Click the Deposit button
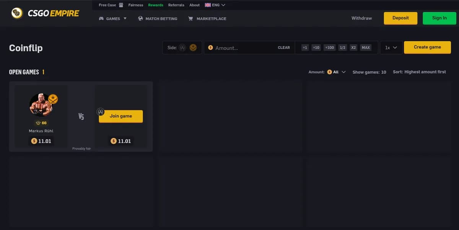Viewport: 459px width, 230px height. [x=400, y=18]
